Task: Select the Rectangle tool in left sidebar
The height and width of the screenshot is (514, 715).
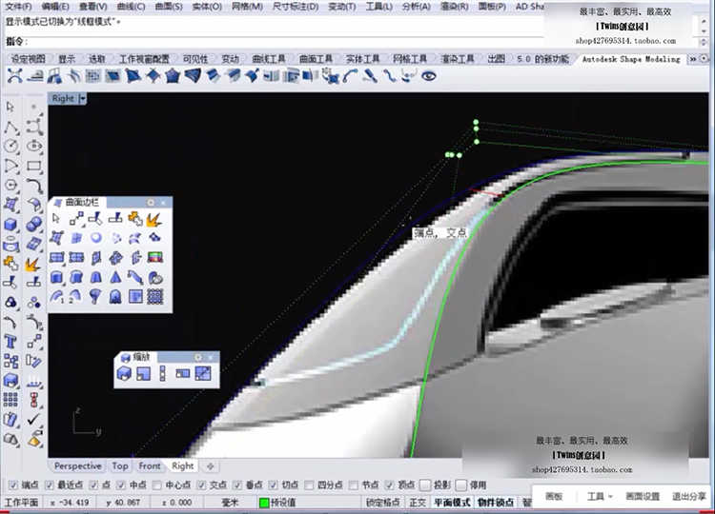Action: 33,167
